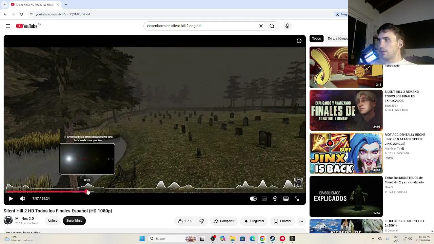Save the video with Guardar
Viewport: 434px width, 244px height.
point(282,221)
